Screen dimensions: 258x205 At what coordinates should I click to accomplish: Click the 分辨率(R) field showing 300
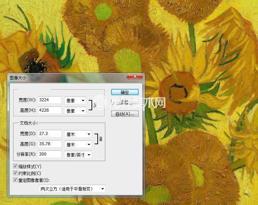[50, 154]
